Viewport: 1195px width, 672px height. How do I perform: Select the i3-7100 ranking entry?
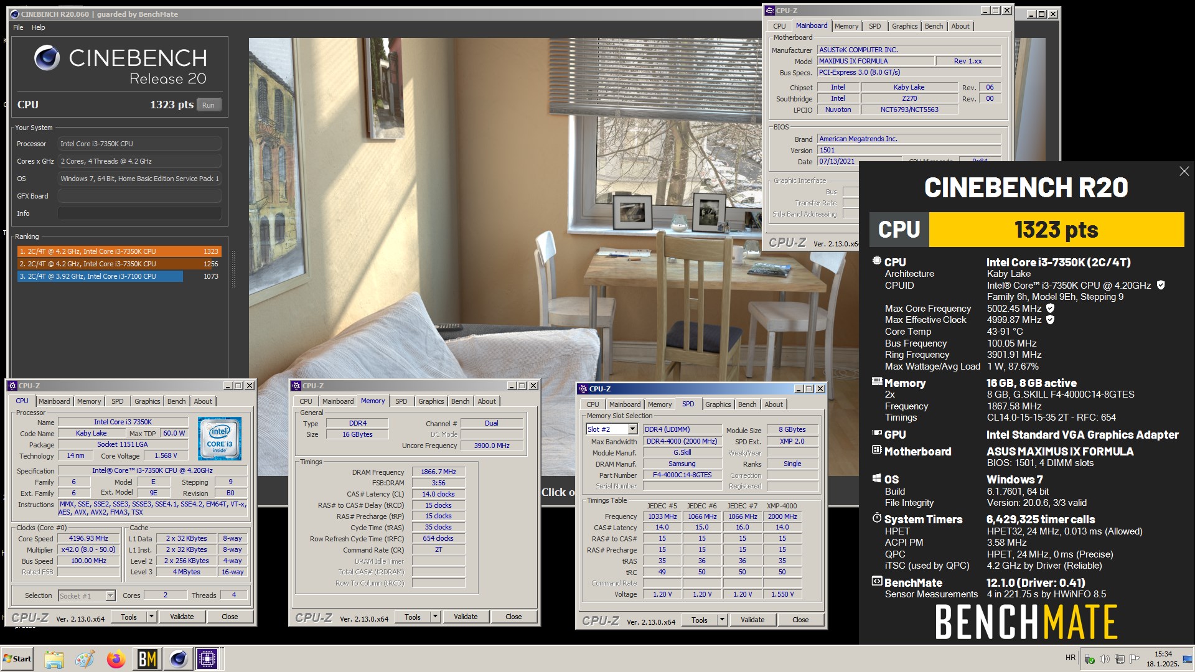click(x=119, y=276)
